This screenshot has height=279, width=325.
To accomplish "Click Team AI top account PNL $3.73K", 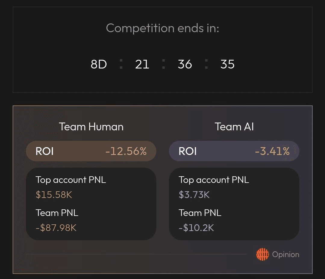I will tap(194, 195).
